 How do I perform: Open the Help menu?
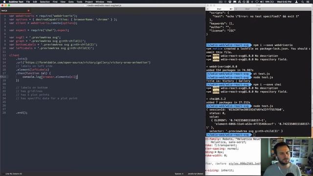click(x=110, y=2)
